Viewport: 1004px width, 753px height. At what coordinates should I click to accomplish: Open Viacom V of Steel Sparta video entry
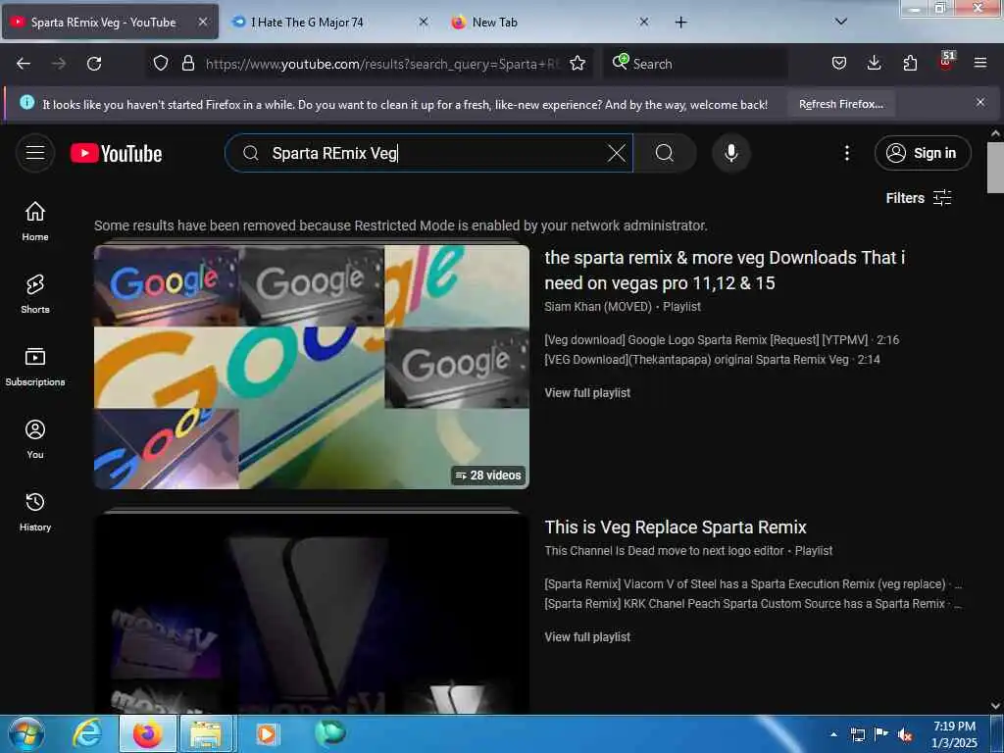click(x=753, y=584)
